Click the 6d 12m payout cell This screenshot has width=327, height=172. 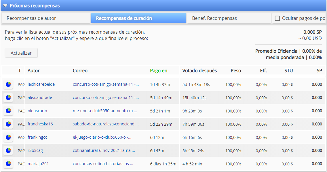(157, 137)
